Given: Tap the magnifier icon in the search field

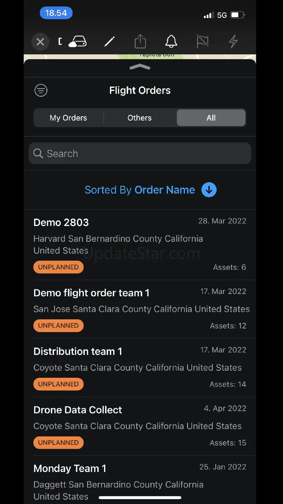Looking at the screenshot, I should (38, 153).
